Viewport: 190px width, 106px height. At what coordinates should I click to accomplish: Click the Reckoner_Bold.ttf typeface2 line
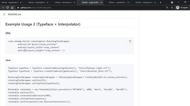click(x=60, y=71)
